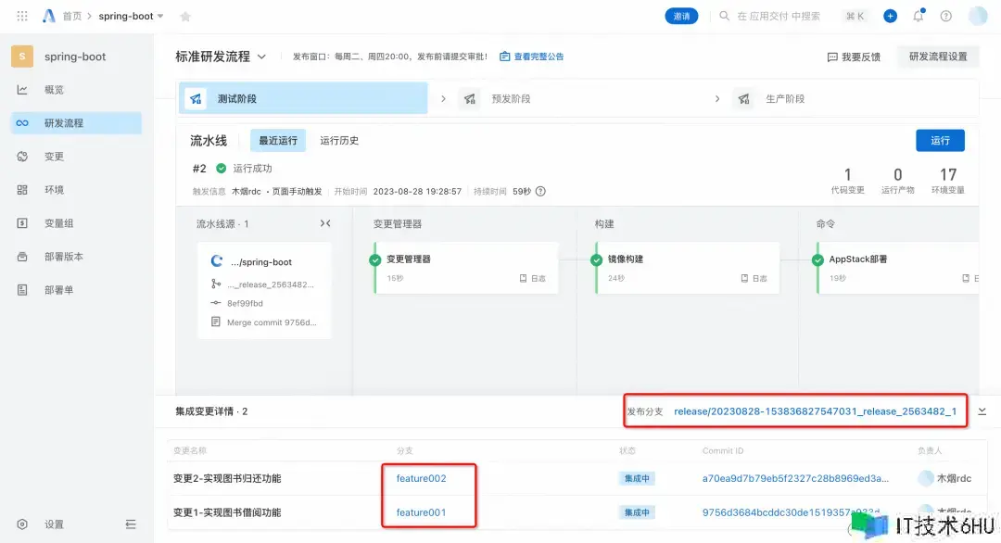Viewport: 1001px width, 543px height.
Task: Collapse the 集成变更详情 panel chevron
Action: point(982,411)
